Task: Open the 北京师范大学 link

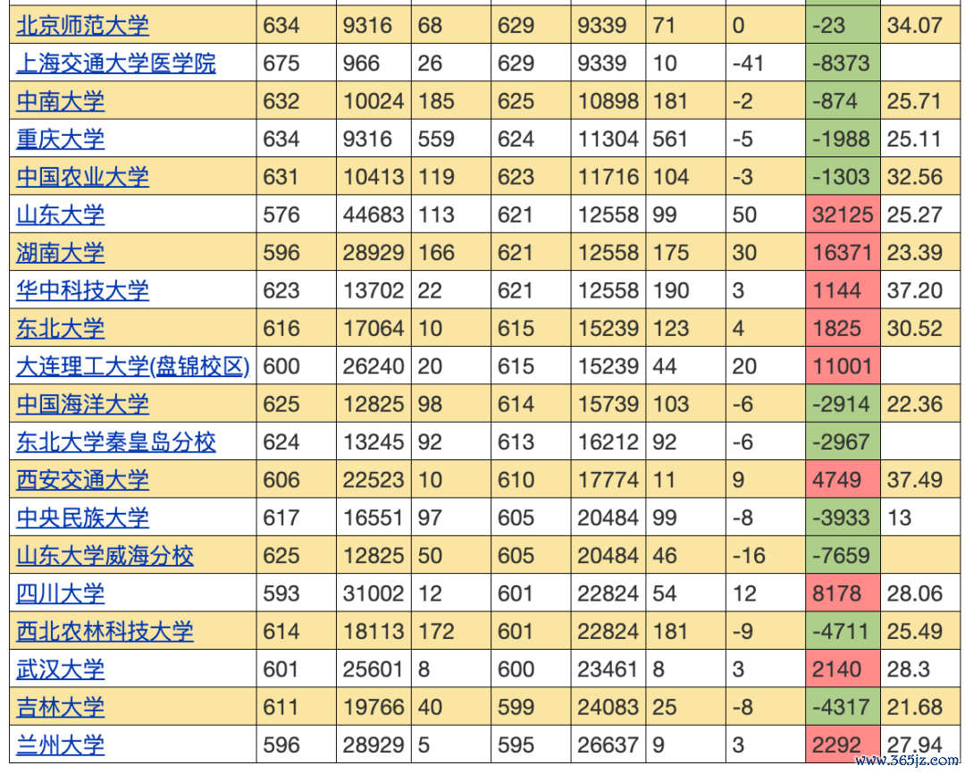Action: click(x=82, y=25)
